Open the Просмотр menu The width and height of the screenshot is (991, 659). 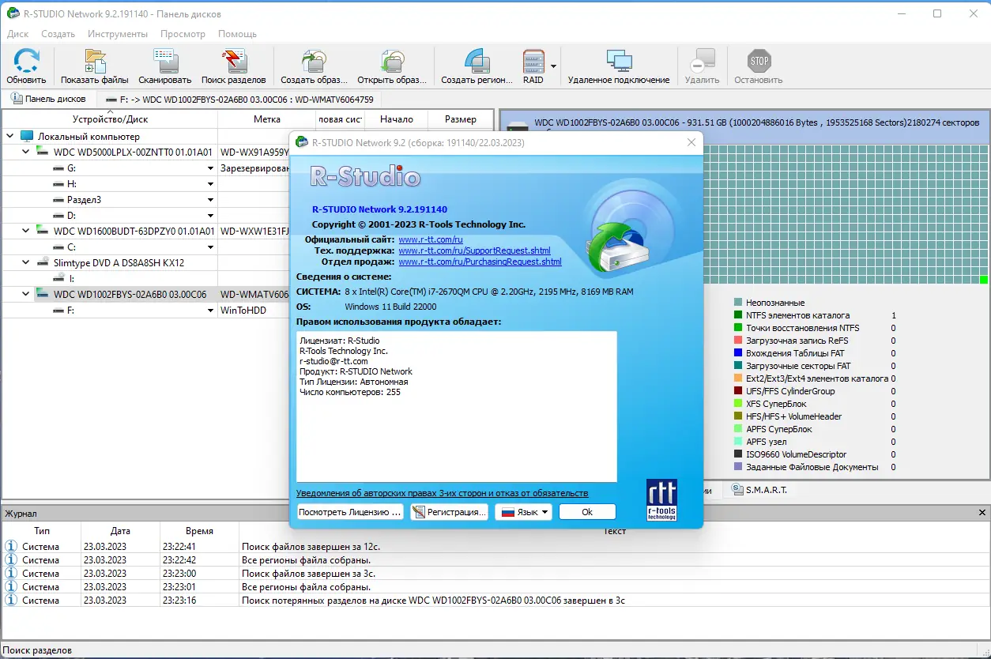tap(183, 34)
